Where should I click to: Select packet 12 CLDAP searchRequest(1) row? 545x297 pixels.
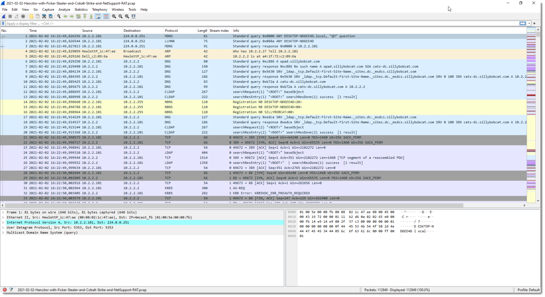[x=263, y=92]
